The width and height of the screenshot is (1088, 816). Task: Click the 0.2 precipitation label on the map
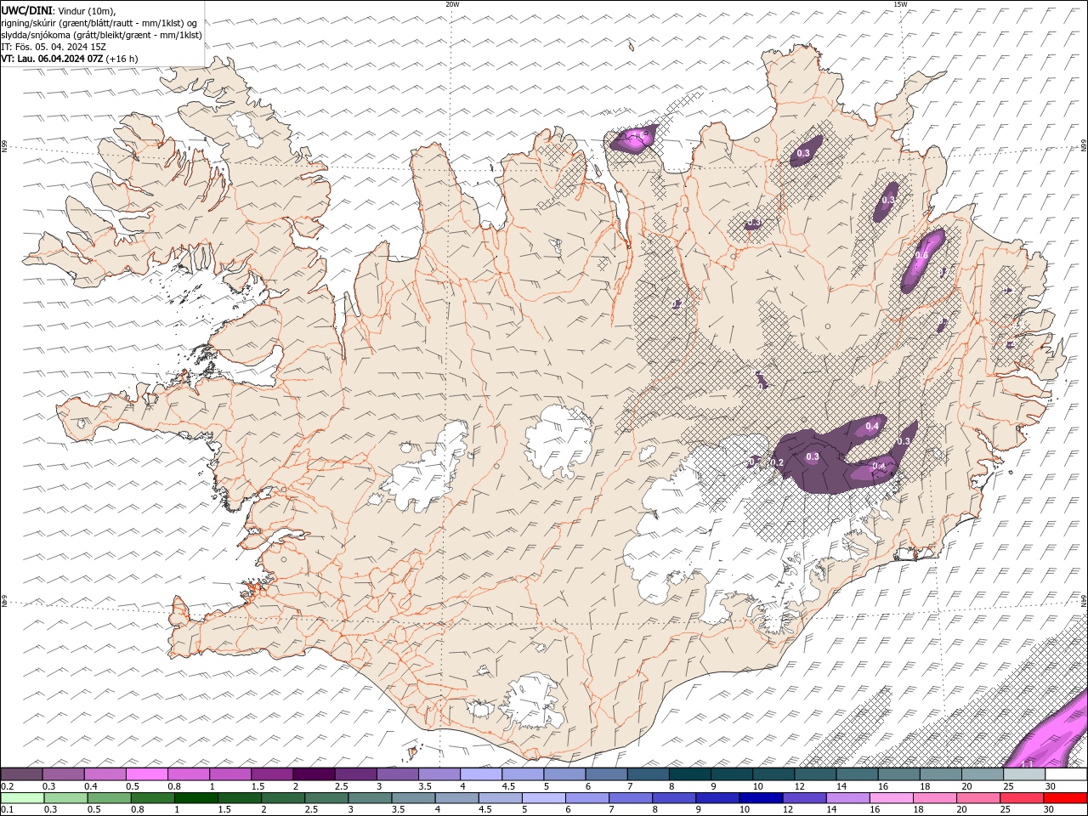pos(776,462)
